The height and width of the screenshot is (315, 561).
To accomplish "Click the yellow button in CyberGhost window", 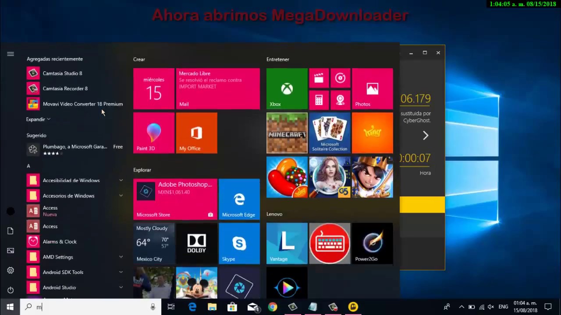I will pyautogui.click(x=422, y=205).
